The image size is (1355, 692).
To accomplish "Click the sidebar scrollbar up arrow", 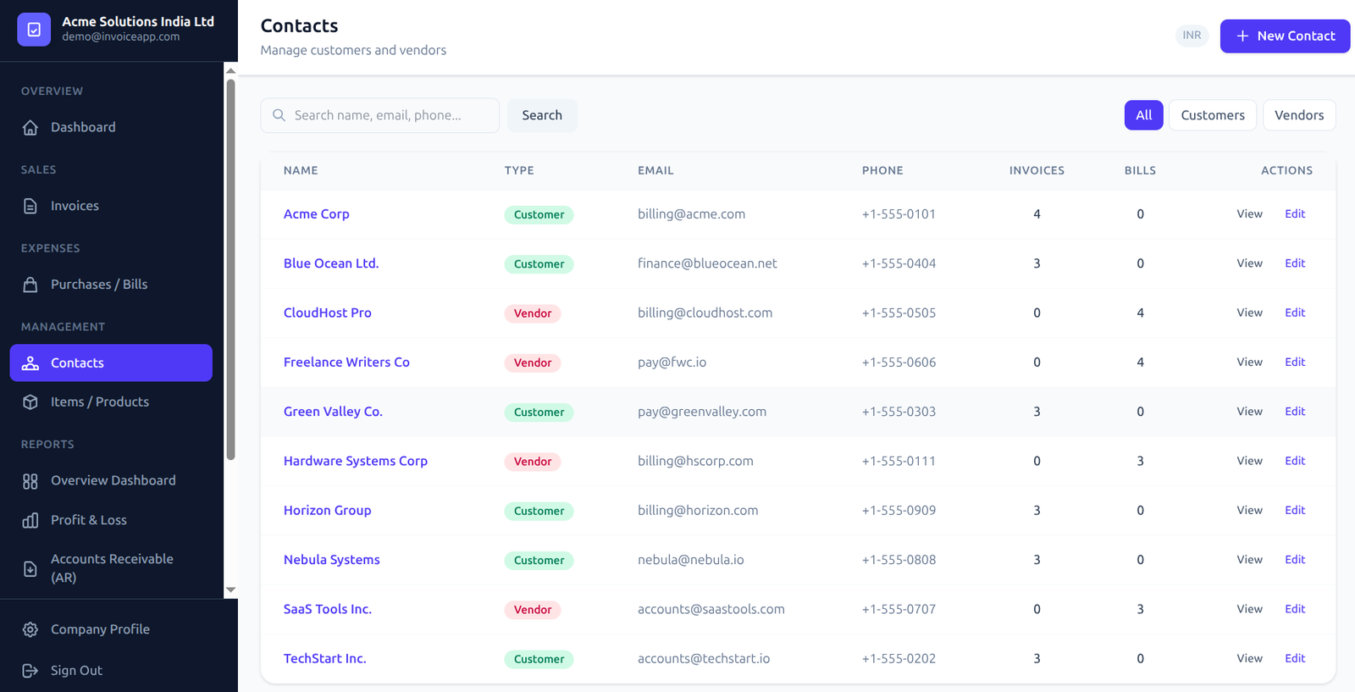I will point(230,71).
